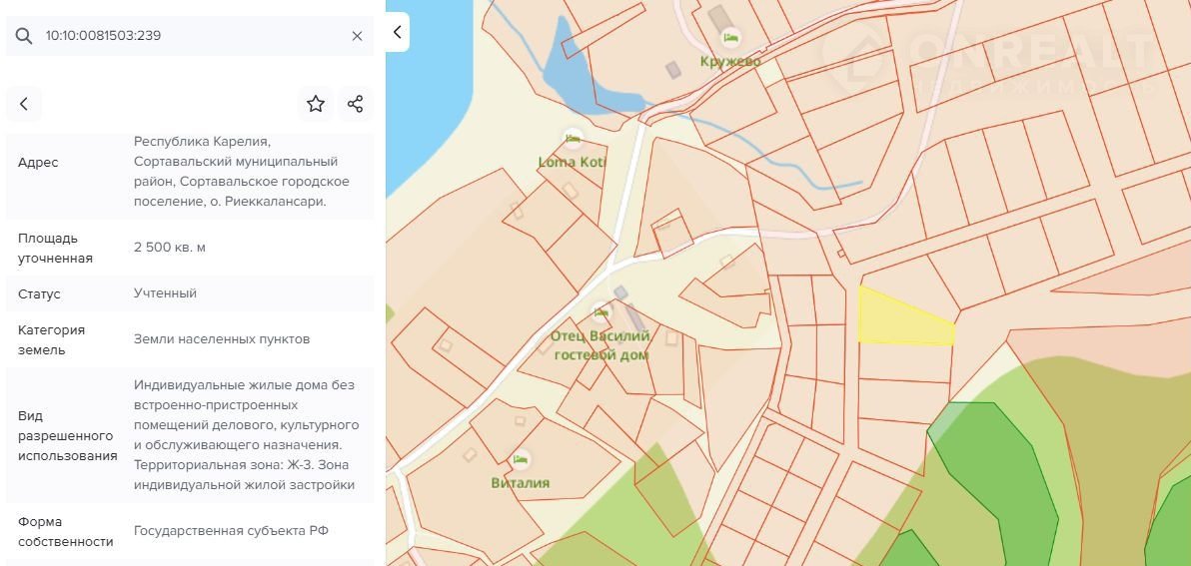This screenshot has height=566, width=1191.
Task: Click the Кружево hotel bed icon
Action: pyautogui.click(x=730, y=38)
